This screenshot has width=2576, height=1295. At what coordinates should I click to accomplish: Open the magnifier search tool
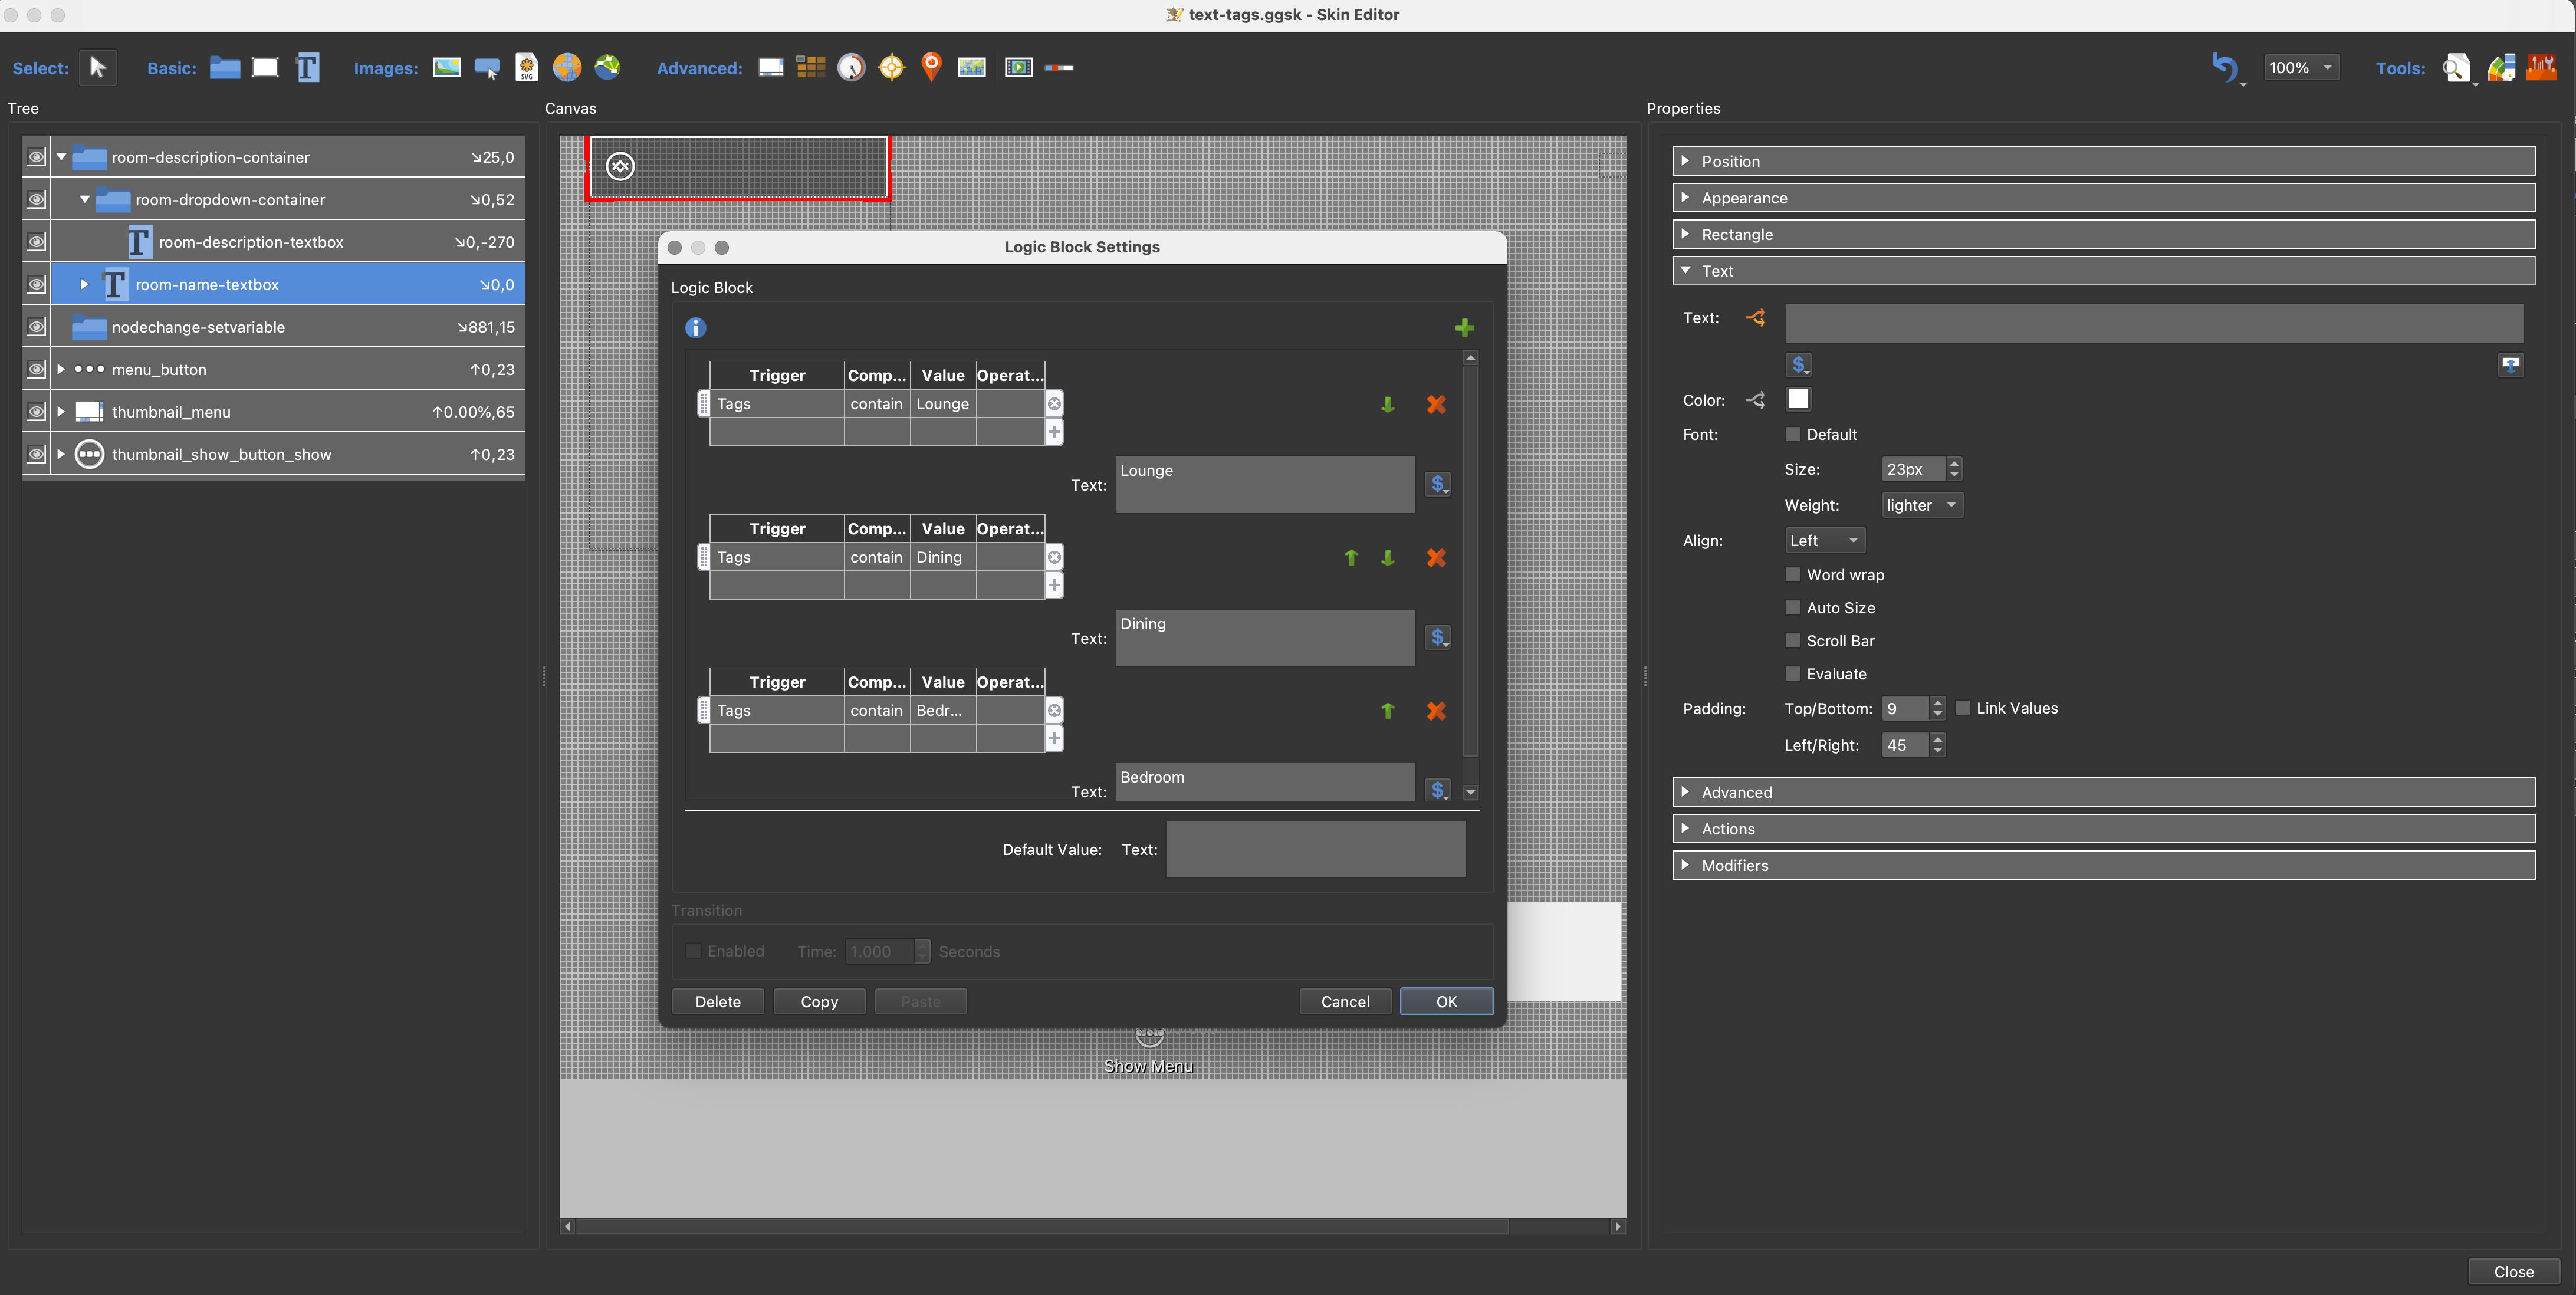[x=2456, y=67]
